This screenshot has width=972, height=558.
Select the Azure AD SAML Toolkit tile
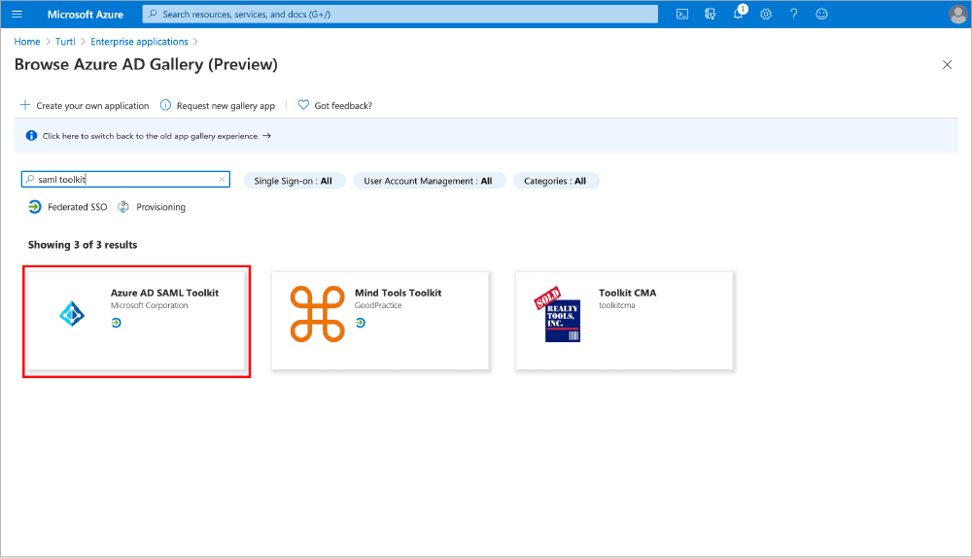(x=136, y=321)
